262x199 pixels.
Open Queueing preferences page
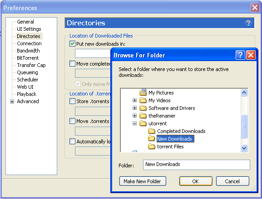27,72
